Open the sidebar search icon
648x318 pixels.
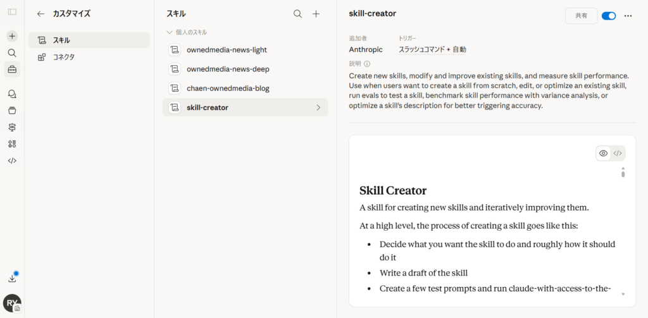click(12, 53)
